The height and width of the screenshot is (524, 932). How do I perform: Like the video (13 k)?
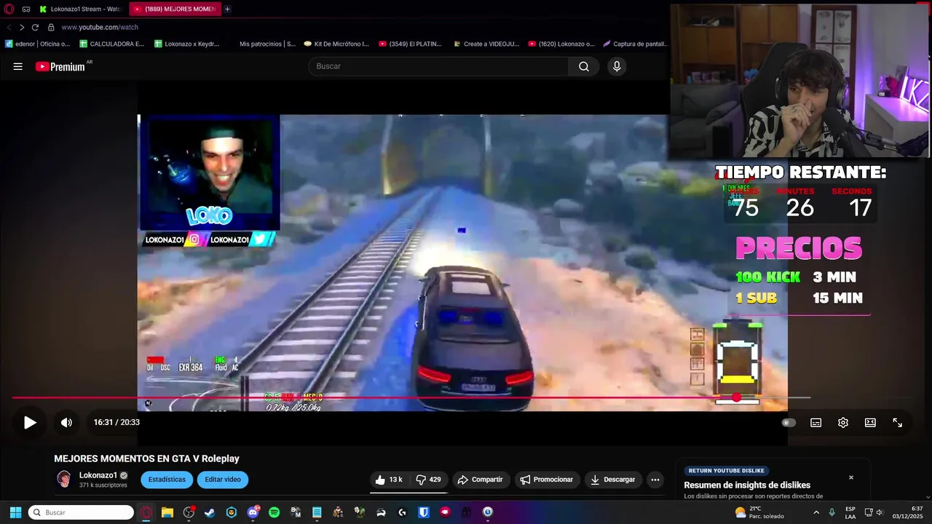coord(388,480)
